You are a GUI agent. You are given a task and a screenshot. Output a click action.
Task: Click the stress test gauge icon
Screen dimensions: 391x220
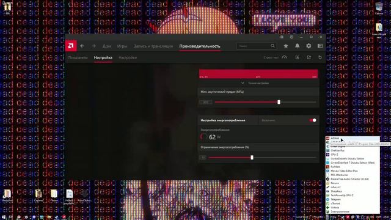point(284,57)
